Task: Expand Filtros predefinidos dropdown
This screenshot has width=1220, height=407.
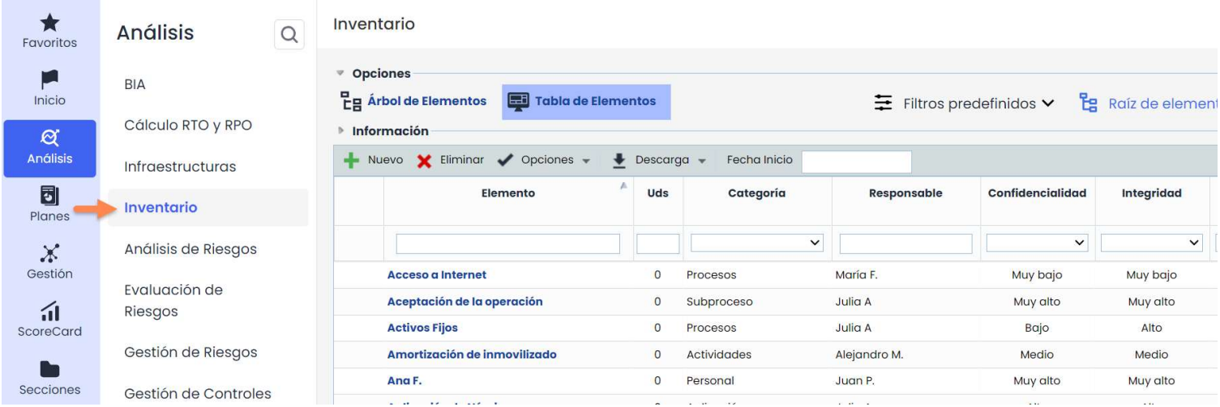Action: click(965, 104)
